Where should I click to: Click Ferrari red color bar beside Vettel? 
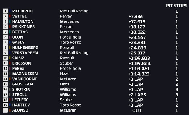pyautogui.click(x=10, y=16)
